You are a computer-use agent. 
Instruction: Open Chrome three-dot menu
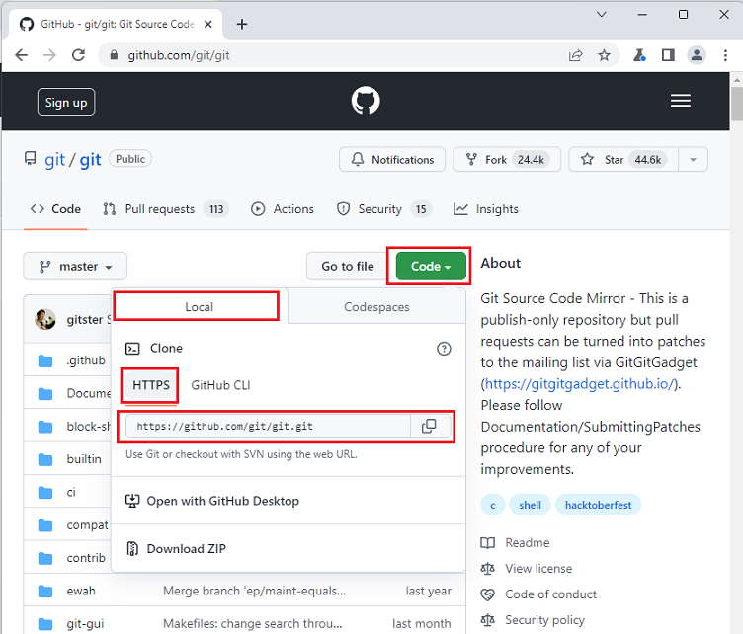[725, 55]
